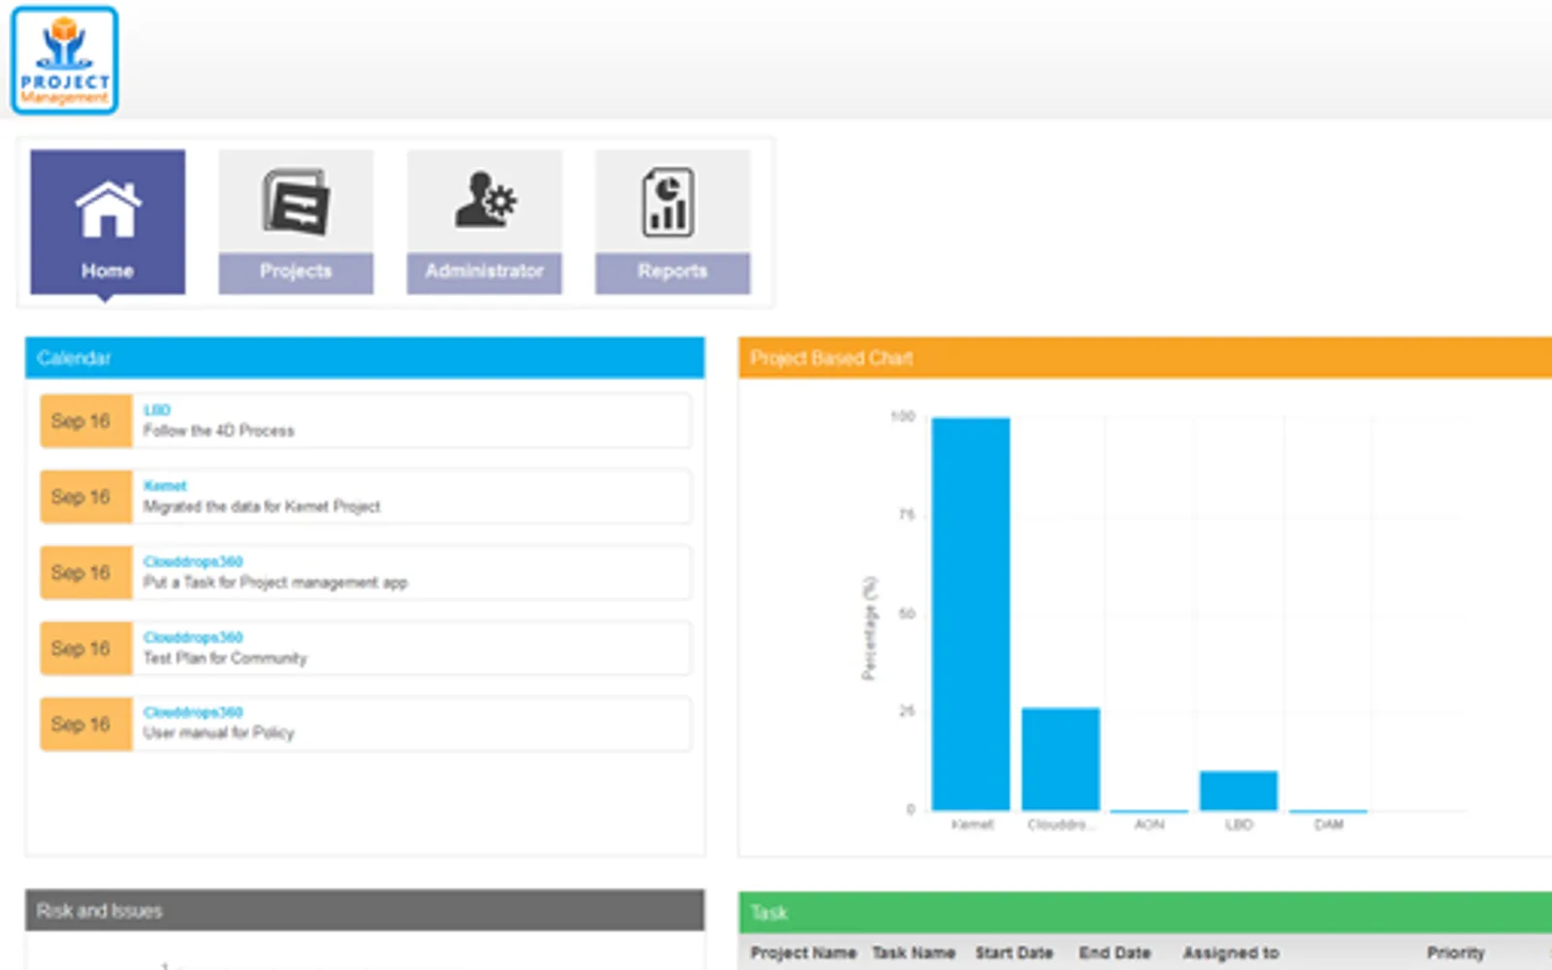Open the Kemet project link in calendar
The width and height of the screenshot is (1552, 970).
click(165, 486)
